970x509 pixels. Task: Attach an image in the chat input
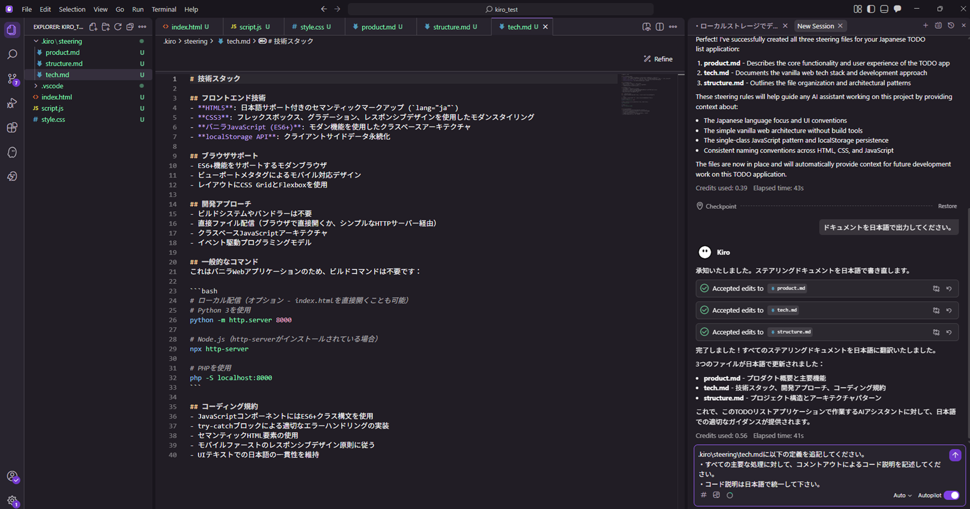716,495
